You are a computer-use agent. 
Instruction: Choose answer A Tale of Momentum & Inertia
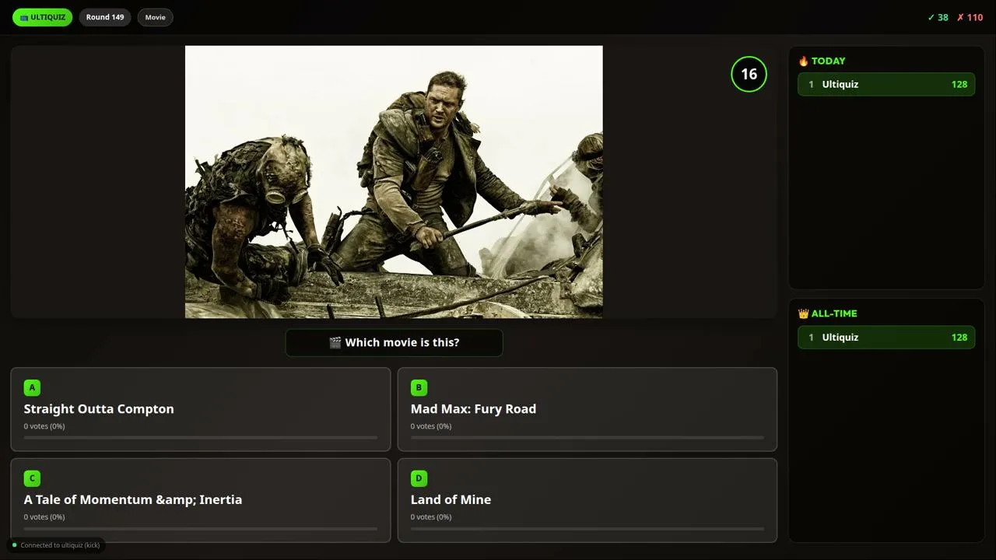tap(200, 500)
